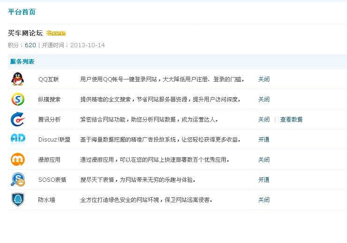Click the Discuz!联盟 AD icon

(18, 139)
